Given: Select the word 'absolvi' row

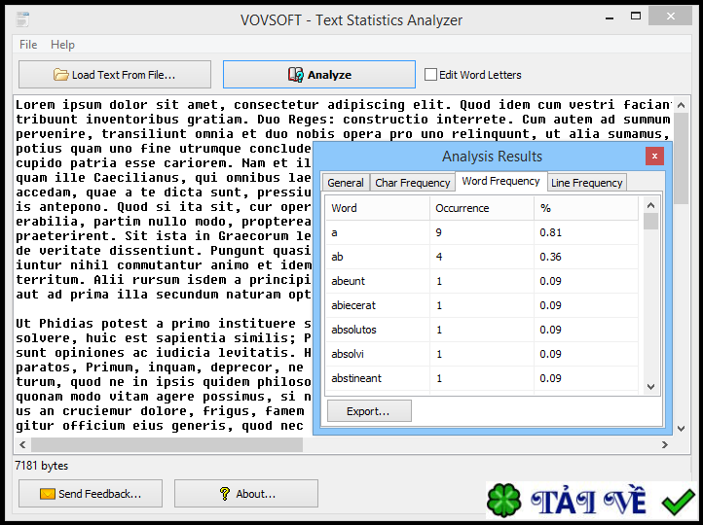Looking at the screenshot, I should 482,354.
